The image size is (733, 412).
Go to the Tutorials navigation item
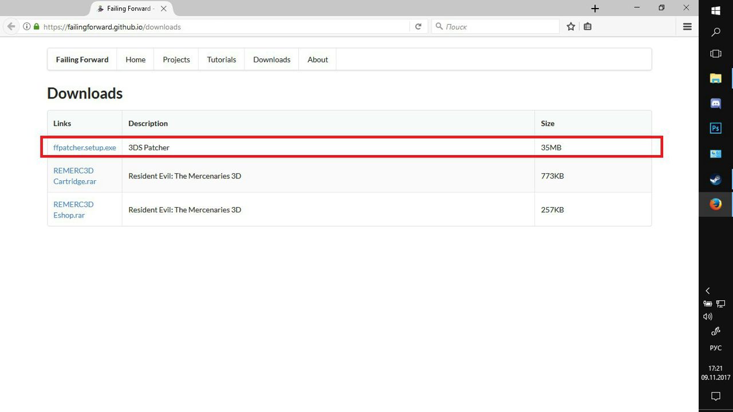[x=222, y=60]
